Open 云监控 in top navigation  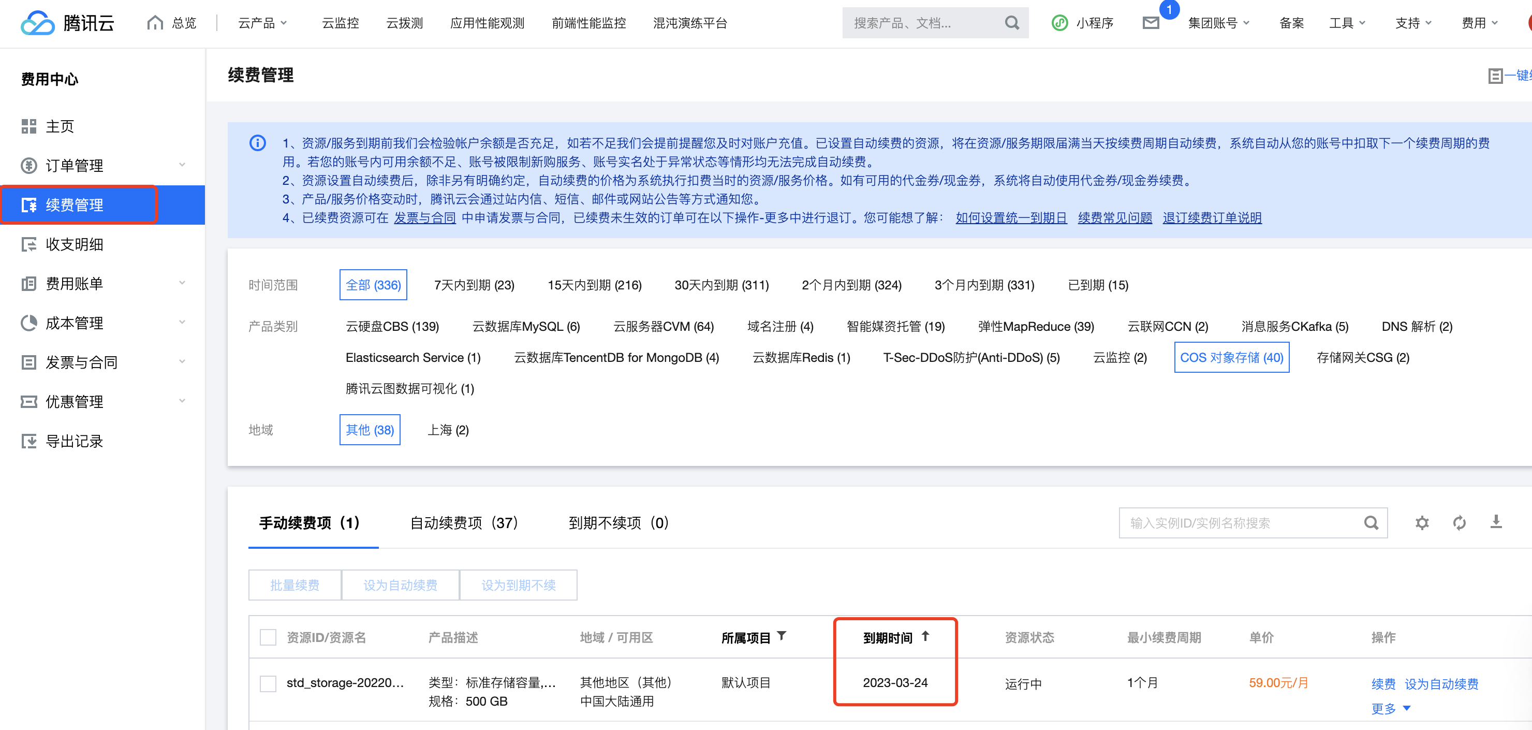[x=340, y=23]
